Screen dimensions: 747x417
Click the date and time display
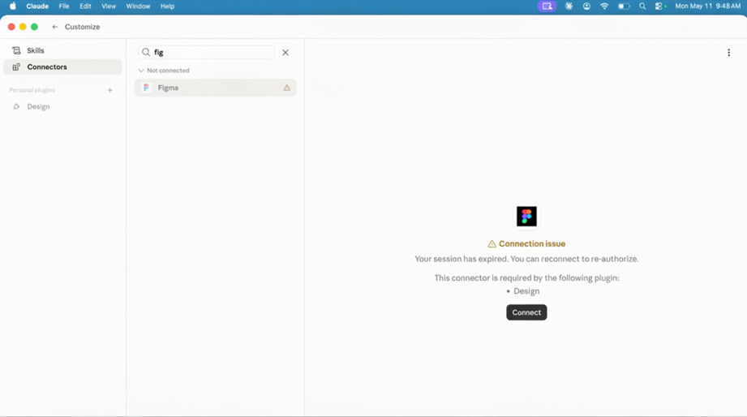point(707,6)
